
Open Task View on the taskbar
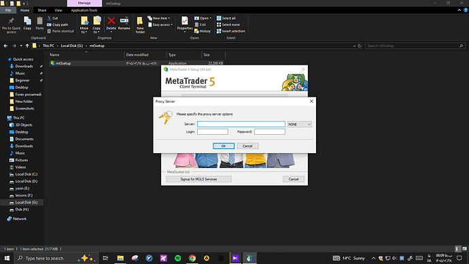pyautogui.click(x=105, y=258)
